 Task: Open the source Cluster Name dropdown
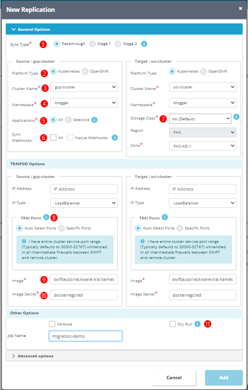(84, 87)
